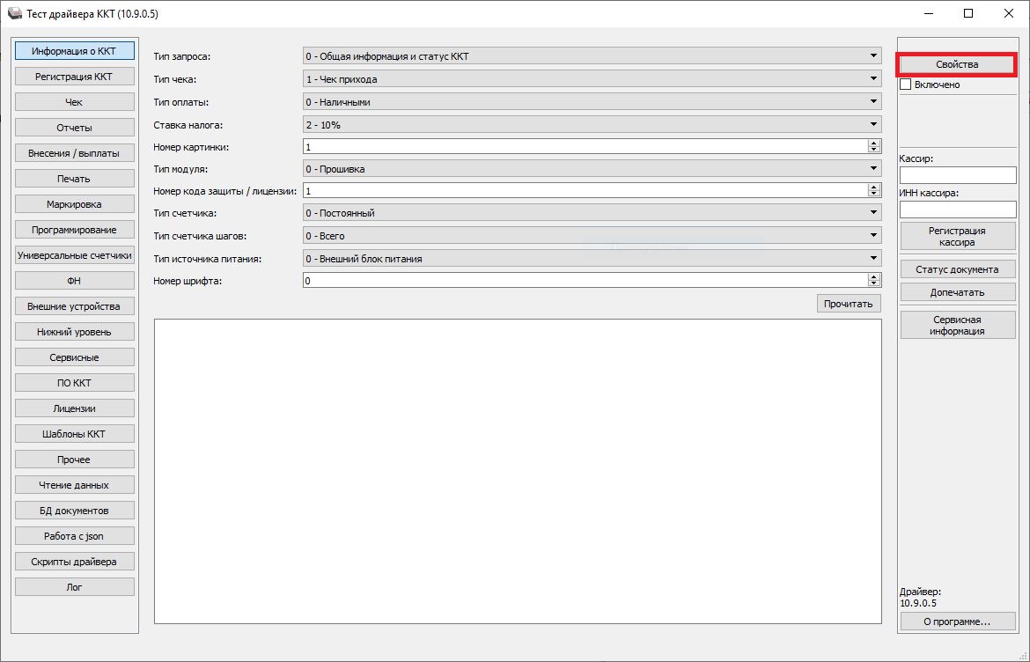Open the Маркировка section
The height and width of the screenshot is (662, 1030).
coord(74,204)
